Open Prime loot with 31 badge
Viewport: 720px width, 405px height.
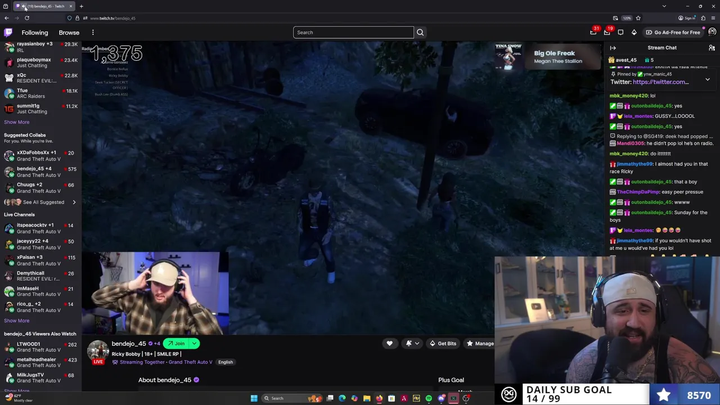click(593, 32)
